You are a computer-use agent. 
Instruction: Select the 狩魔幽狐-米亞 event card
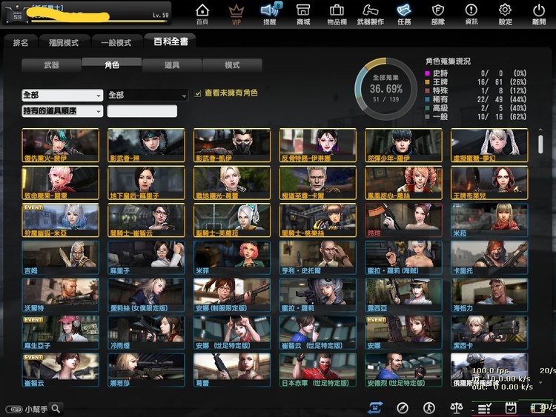(61, 221)
